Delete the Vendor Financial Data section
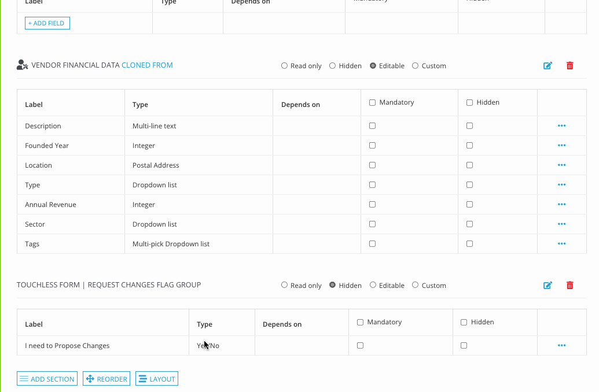The height and width of the screenshot is (392, 599). (x=569, y=65)
